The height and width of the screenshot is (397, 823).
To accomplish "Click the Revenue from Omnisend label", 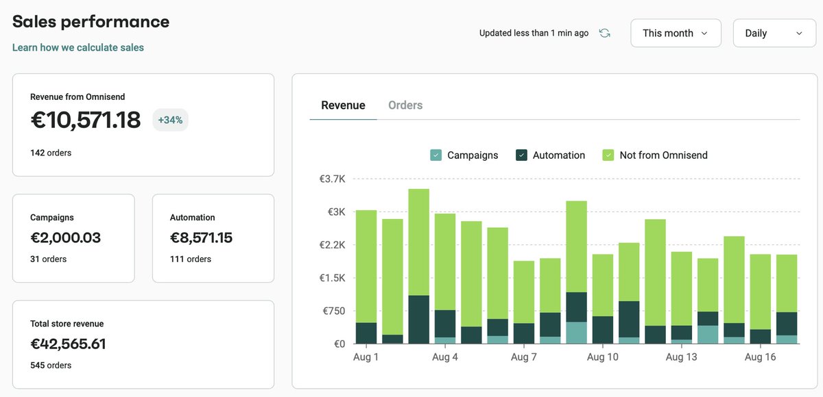I will [77, 97].
